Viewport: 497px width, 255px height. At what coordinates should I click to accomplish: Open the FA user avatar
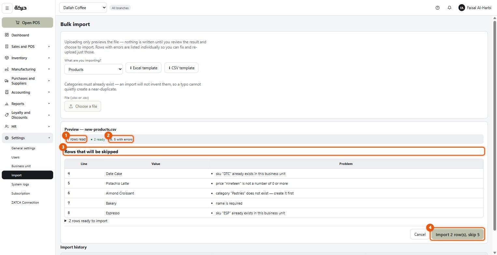pos(461,8)
